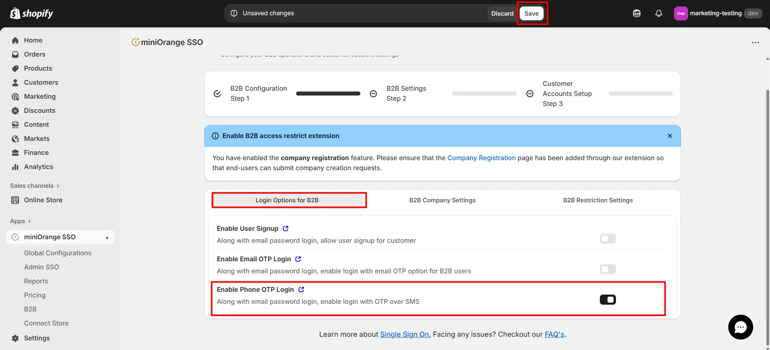Screen dimensions: 770x350
Task: Click the dev badge next to store name
Action: point(753,13)
